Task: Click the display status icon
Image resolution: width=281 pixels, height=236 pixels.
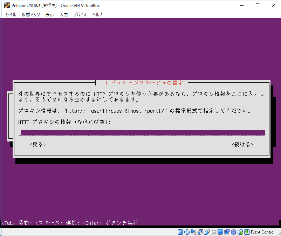Action: (x=220, y=232)
